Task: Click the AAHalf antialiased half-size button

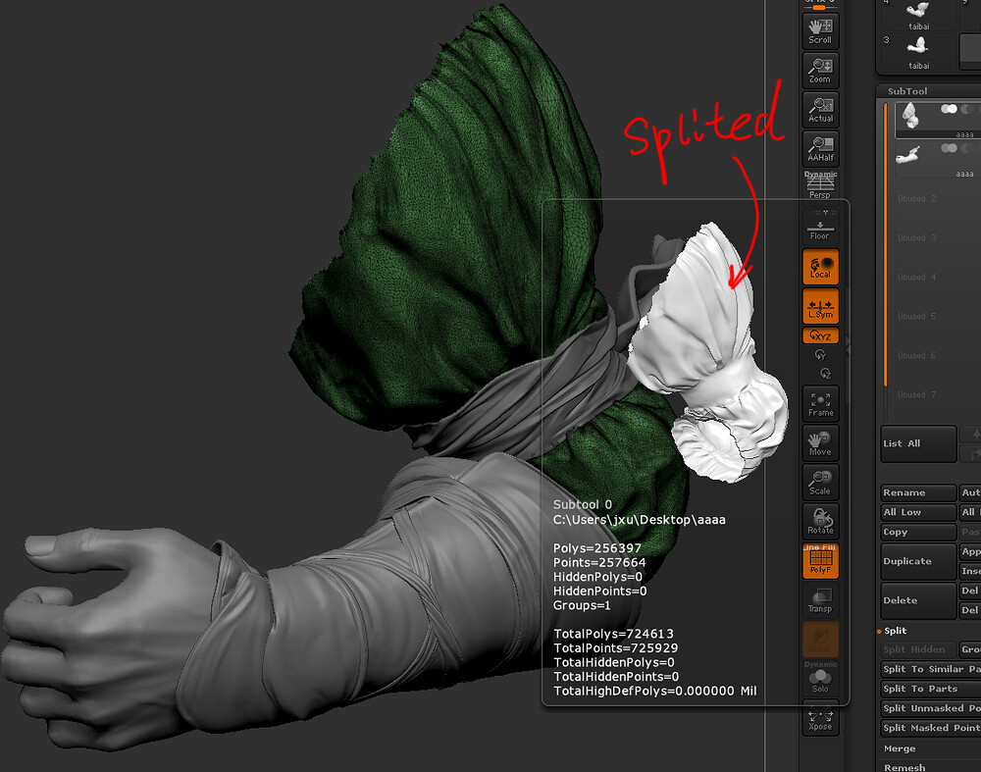Action: point(820,148)
